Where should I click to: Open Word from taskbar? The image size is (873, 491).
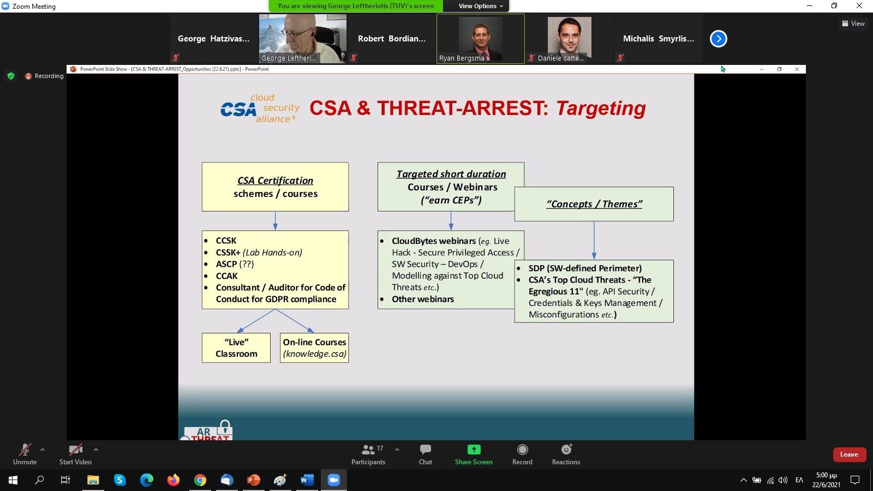pos(307,480)
